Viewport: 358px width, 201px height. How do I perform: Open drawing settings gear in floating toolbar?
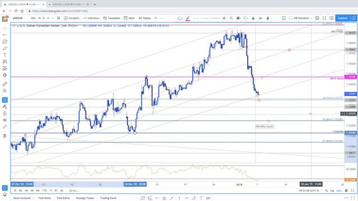click(224, 18)
